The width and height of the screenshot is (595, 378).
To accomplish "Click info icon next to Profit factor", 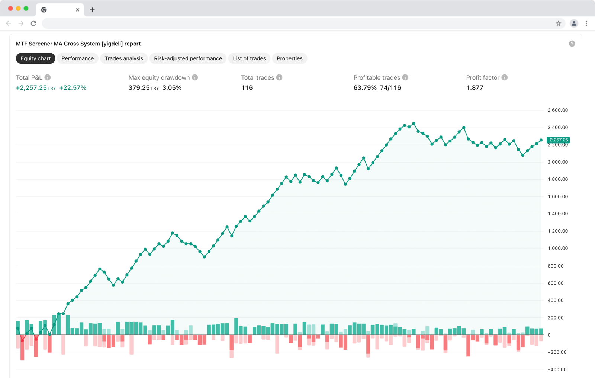I will [x=505, y=77].
